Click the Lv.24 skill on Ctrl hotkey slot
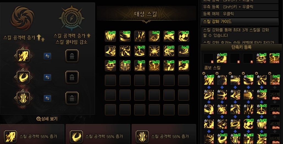The height and width of the screenshot is (144, 283). point(274,58)
